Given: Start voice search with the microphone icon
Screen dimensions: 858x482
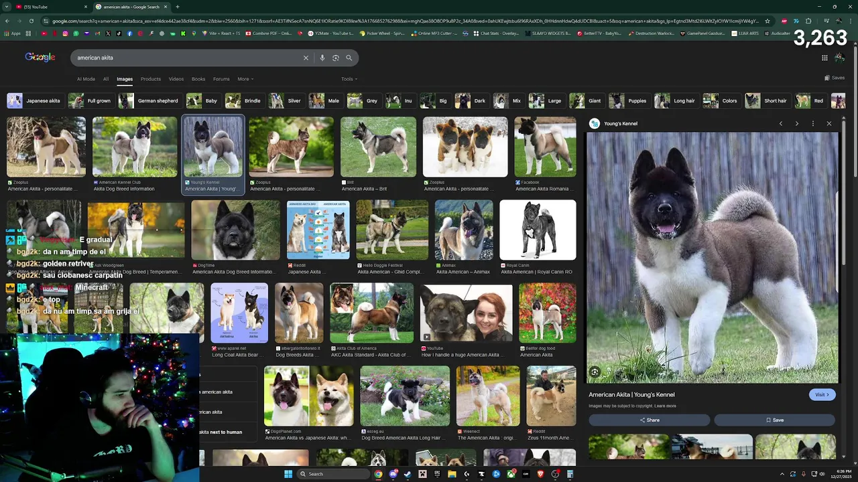Looking at the screenshot, I should click(x=322, y=58).
